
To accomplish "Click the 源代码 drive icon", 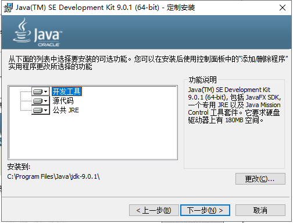I will pos(38,101).
